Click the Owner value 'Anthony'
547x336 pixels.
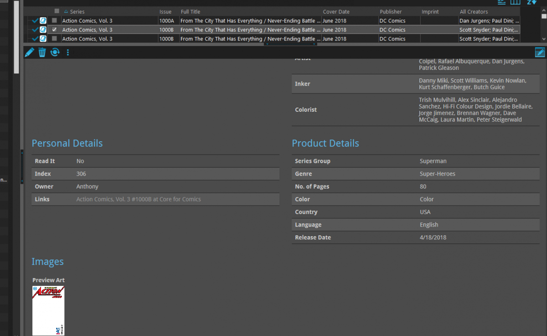pyautogui.click(x=87, y=186)
